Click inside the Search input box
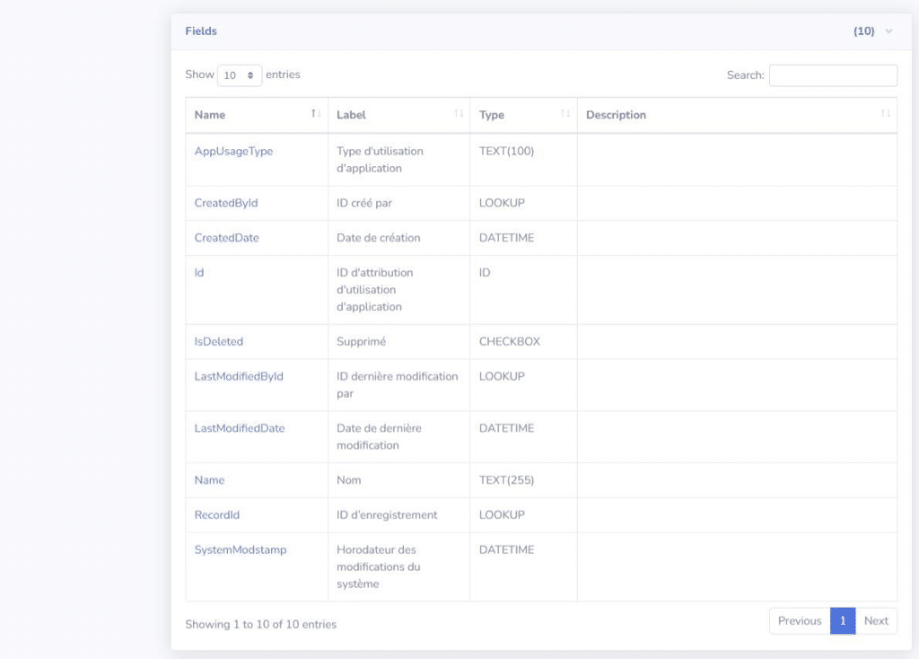The image size is (919, 659). 833,75
